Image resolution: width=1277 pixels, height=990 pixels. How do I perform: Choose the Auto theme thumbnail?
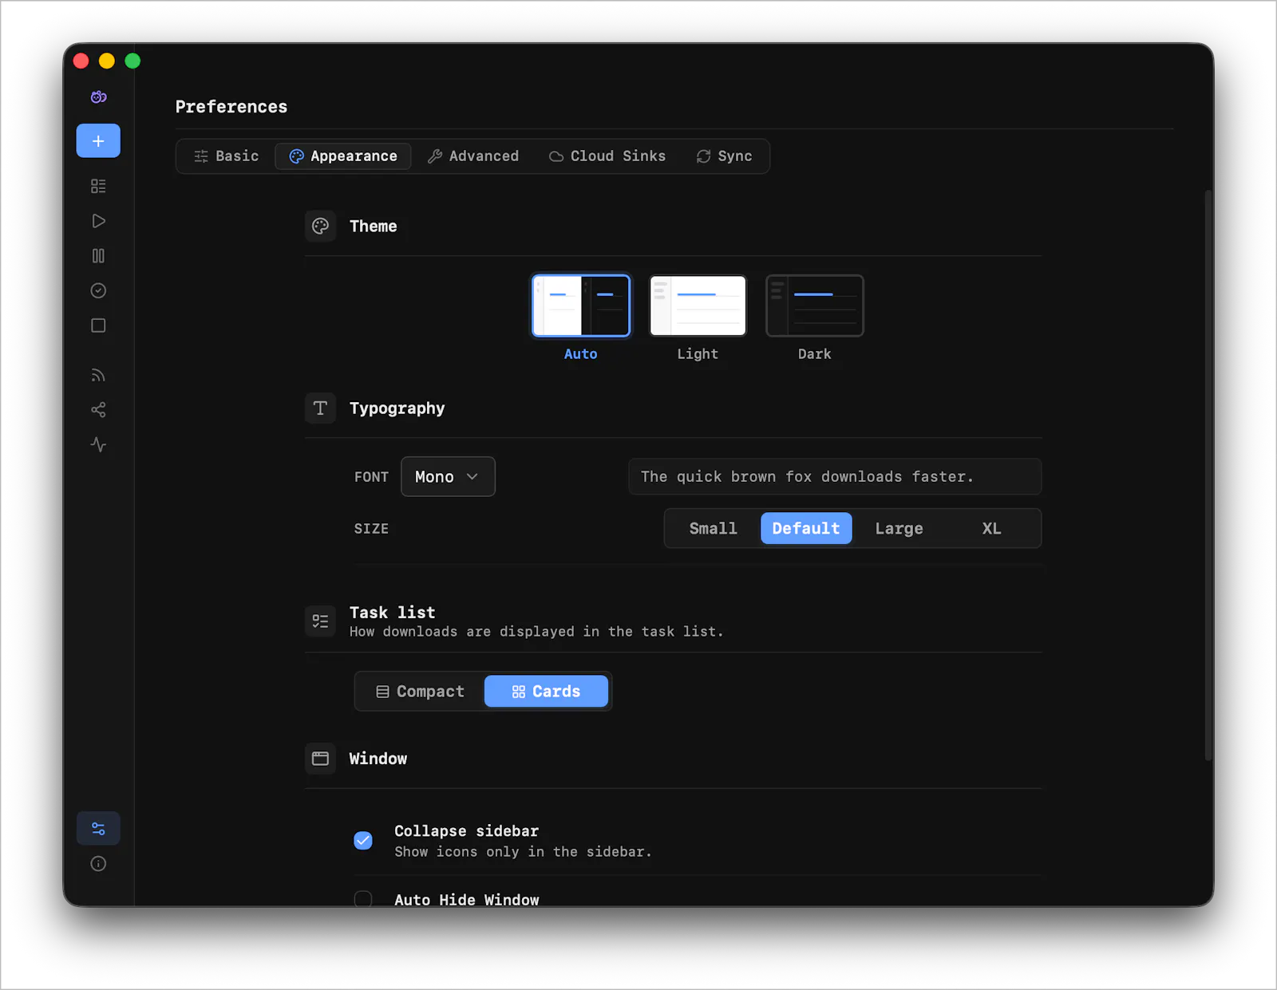tap(581, 306)
